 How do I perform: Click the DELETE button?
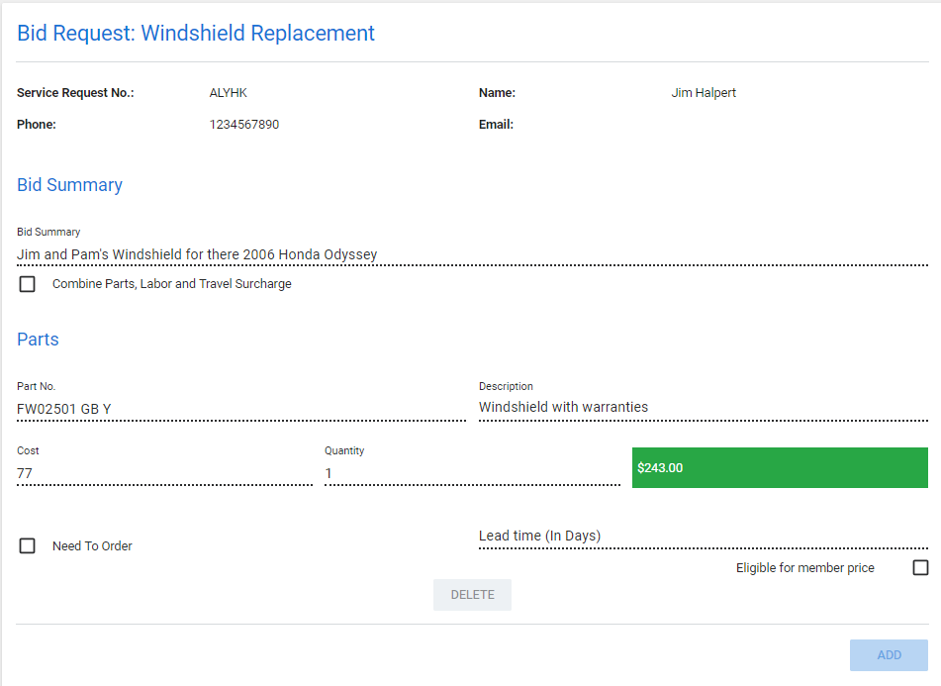tap(472, 595)
